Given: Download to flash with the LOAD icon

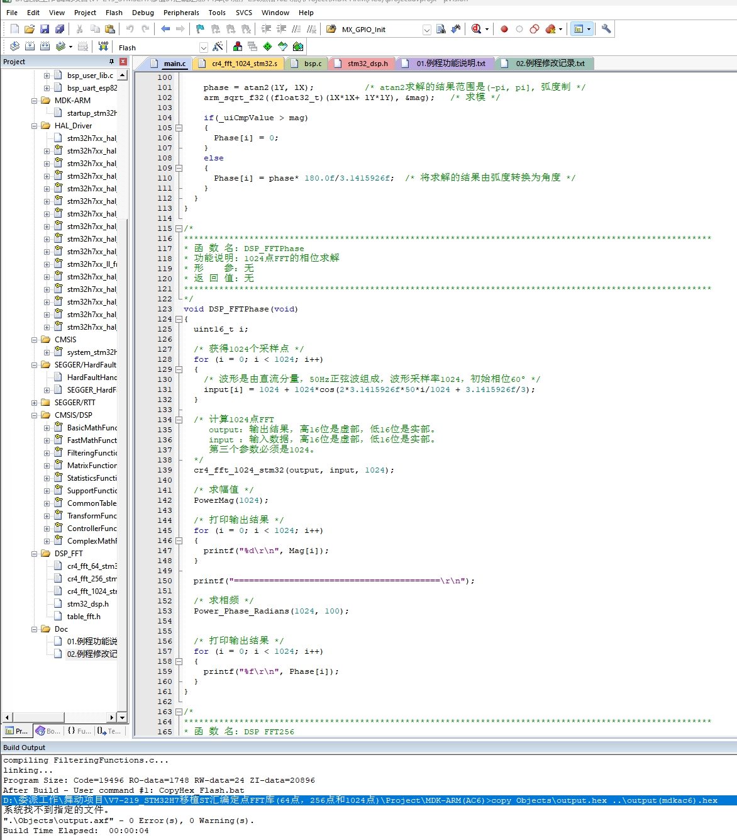Looking at the screenshot, I should pos(104,47).
